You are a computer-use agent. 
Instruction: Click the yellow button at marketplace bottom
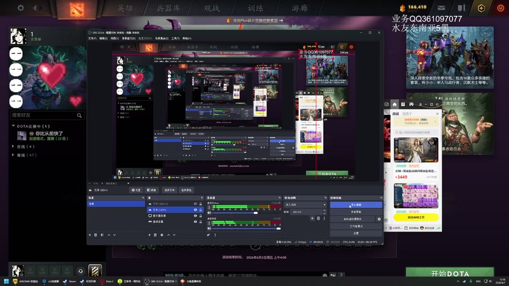[x=416, y=217]
